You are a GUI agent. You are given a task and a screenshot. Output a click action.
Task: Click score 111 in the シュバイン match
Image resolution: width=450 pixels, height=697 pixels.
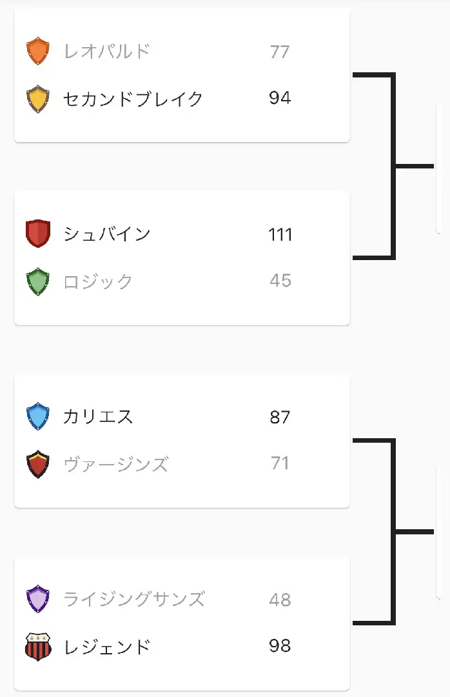(280, 234)
